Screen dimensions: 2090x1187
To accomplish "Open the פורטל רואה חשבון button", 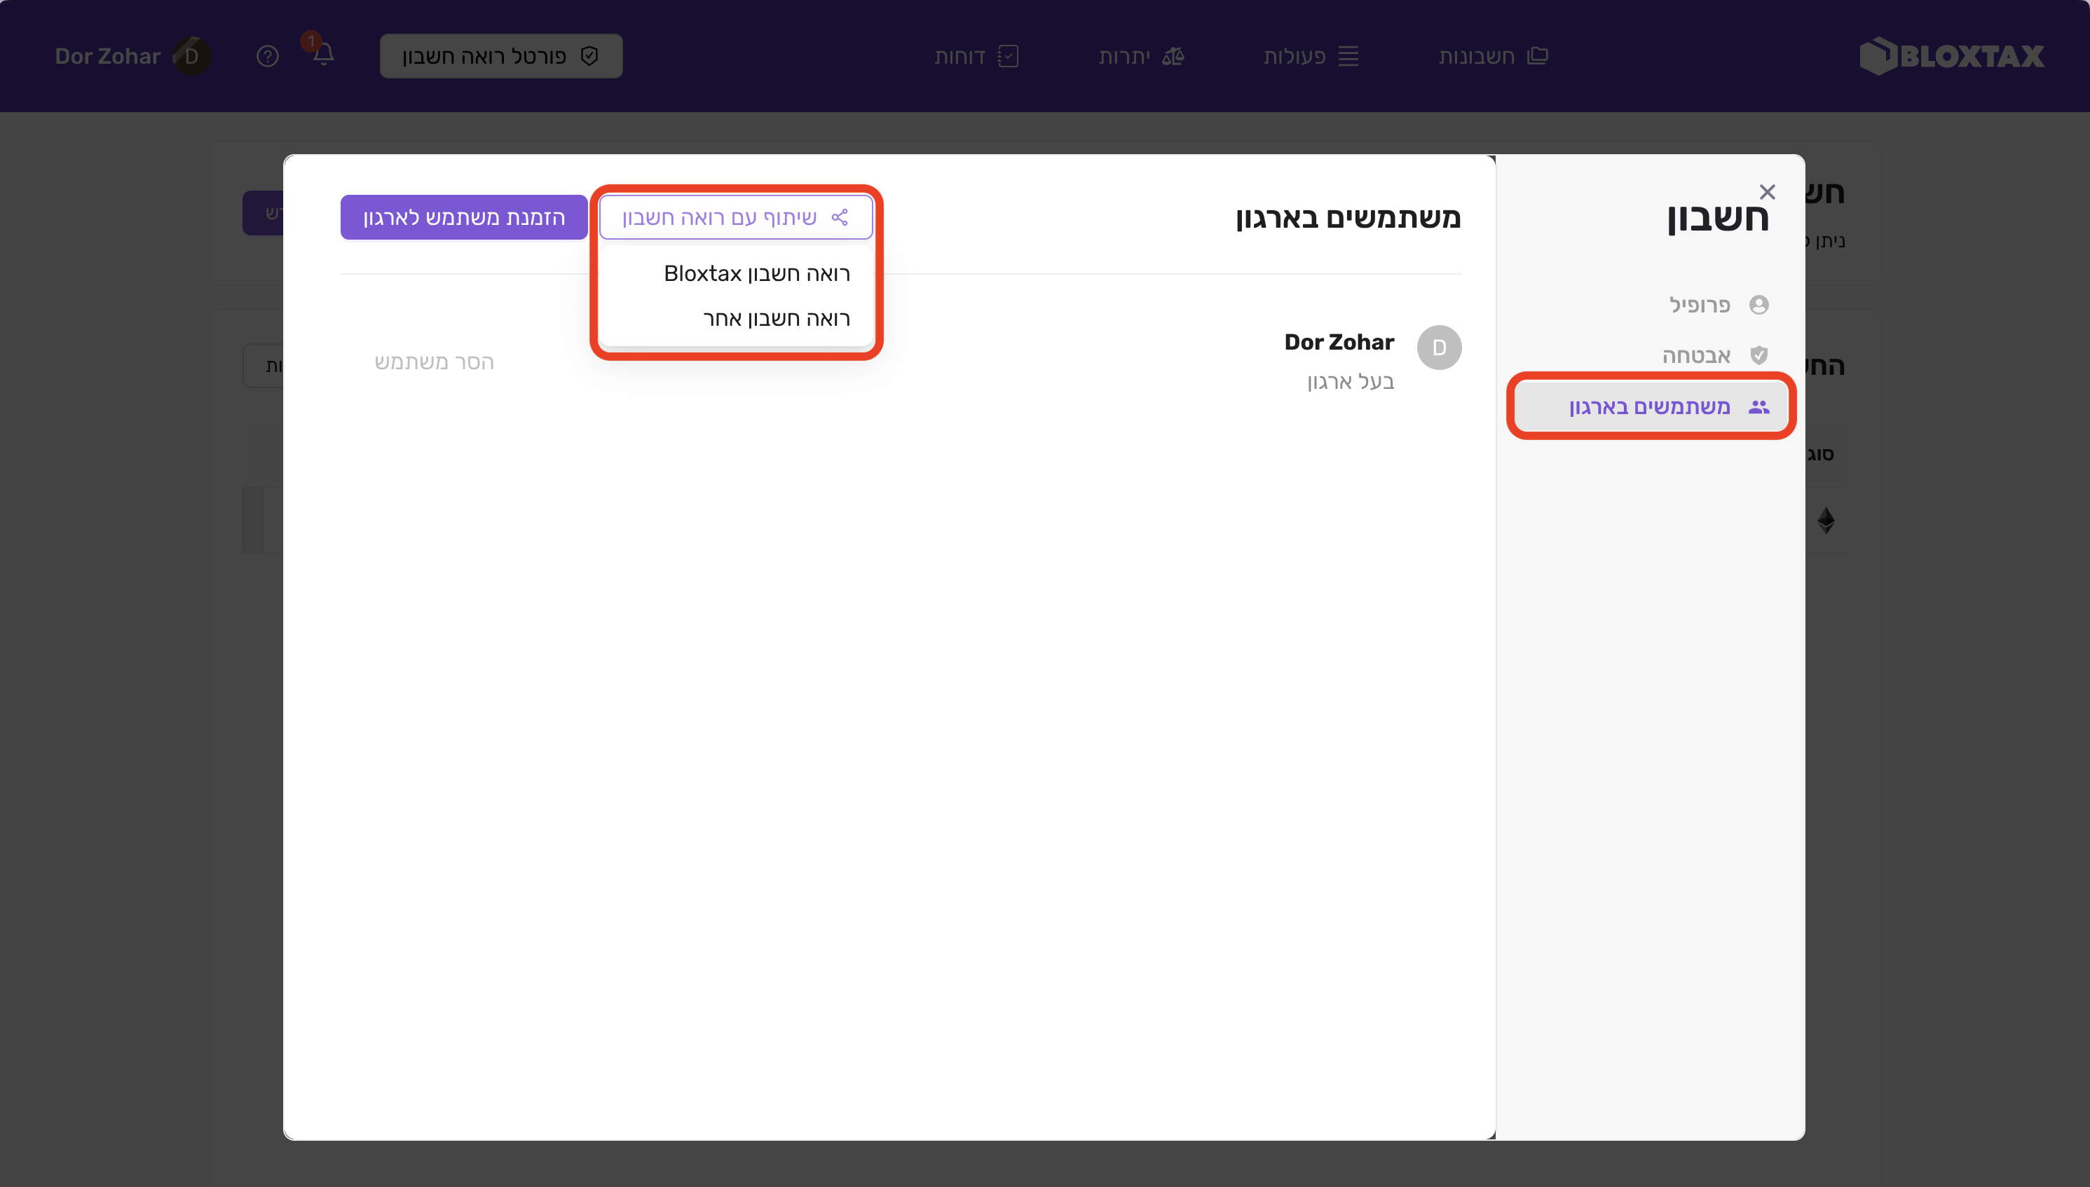I will tap(500, 56).
